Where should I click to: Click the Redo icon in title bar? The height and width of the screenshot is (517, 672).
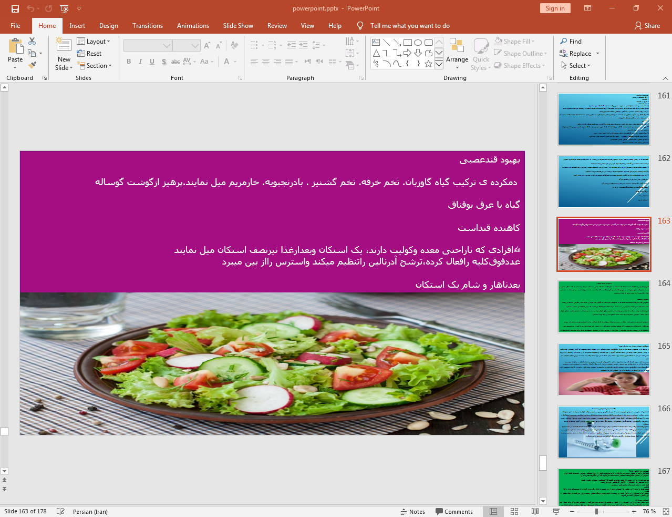(49, 8)
